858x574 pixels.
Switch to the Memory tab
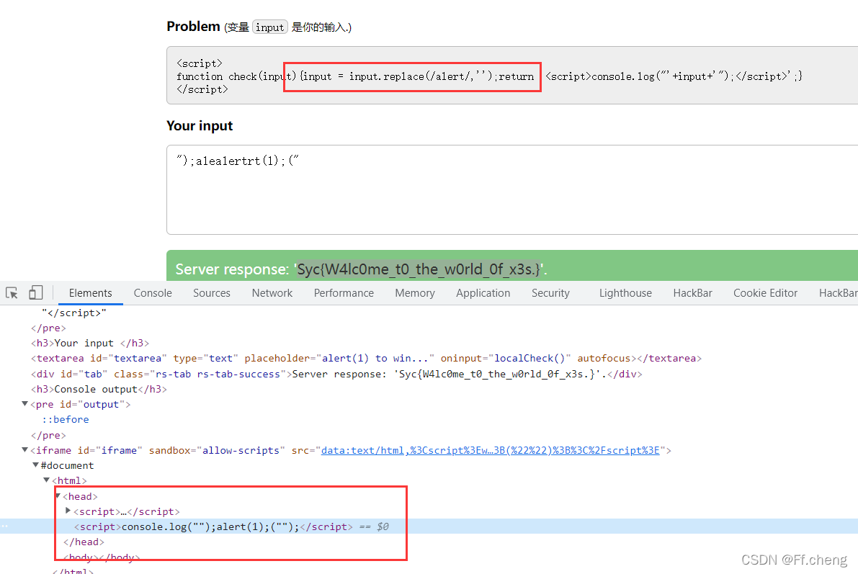(x=415, y=293)
